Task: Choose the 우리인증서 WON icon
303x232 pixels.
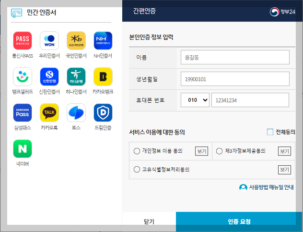Action: 49,41
